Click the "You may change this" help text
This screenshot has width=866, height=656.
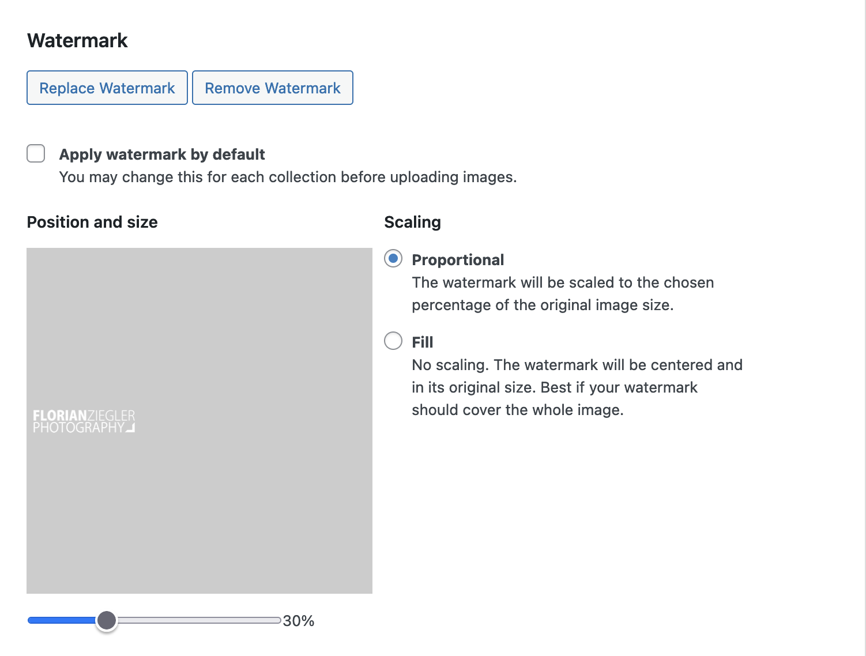(288, 177)
